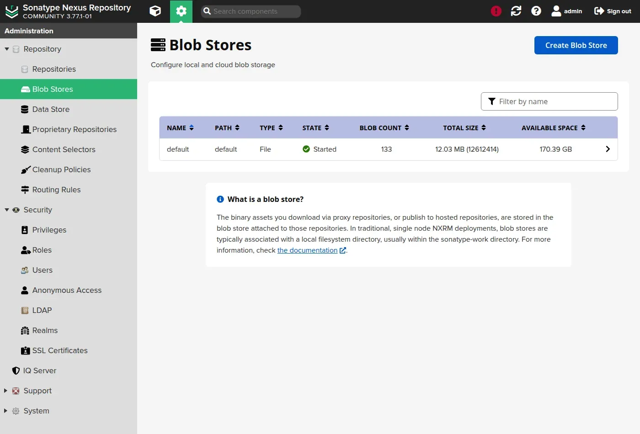The image size is (640, 434).
Task: Click the SSL Certificates icon
Action: 26,350
